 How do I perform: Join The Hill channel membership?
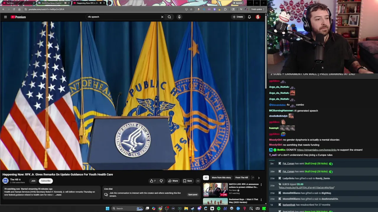[x=33, y=181]
